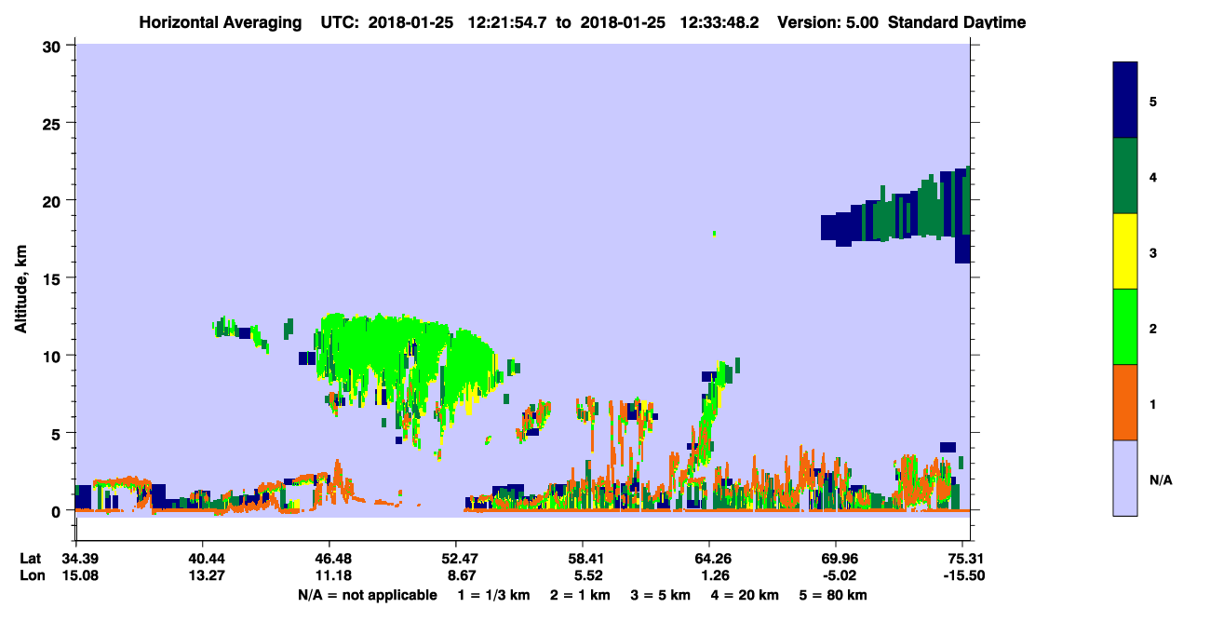Click the yellow level 3 color swatch
This screenshot has height=621, width=1210.
point(1125,251)
